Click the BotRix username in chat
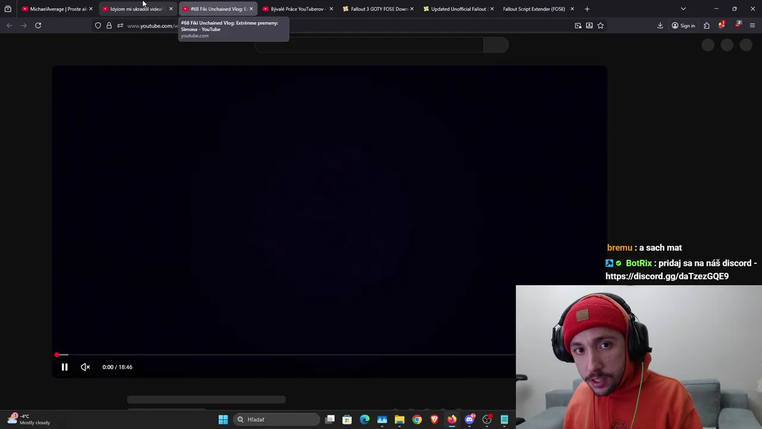Screen dimensions: 762x429 click(639, 263)
